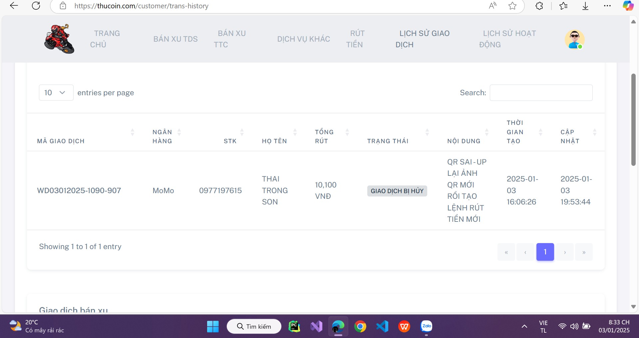The height and width of the screenshot is (338, 639).
Task: Expand the entries per page dropdown
Action: click(x=56, y=93)
